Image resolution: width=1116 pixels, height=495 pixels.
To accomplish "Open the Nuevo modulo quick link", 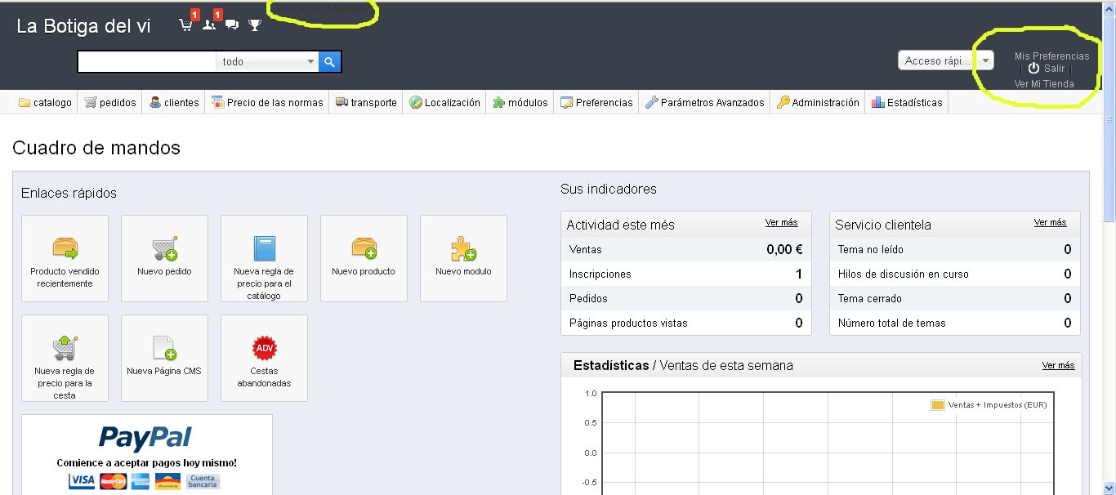I will pyautogui.click(x=463, y=258).
